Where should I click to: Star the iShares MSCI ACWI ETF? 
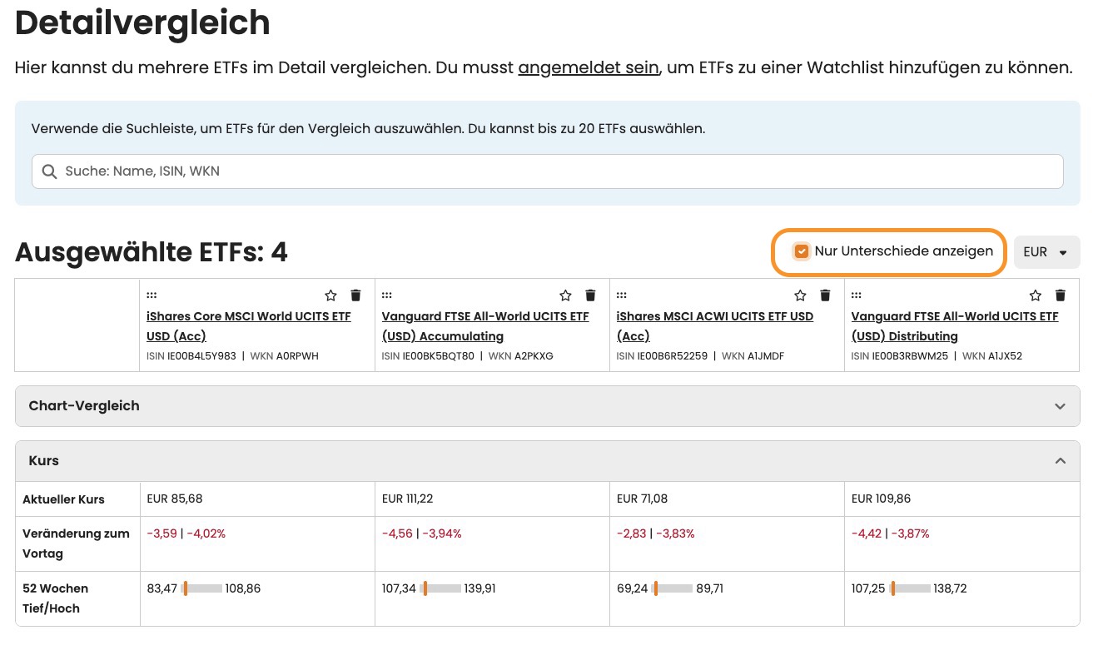pos(800,295)
